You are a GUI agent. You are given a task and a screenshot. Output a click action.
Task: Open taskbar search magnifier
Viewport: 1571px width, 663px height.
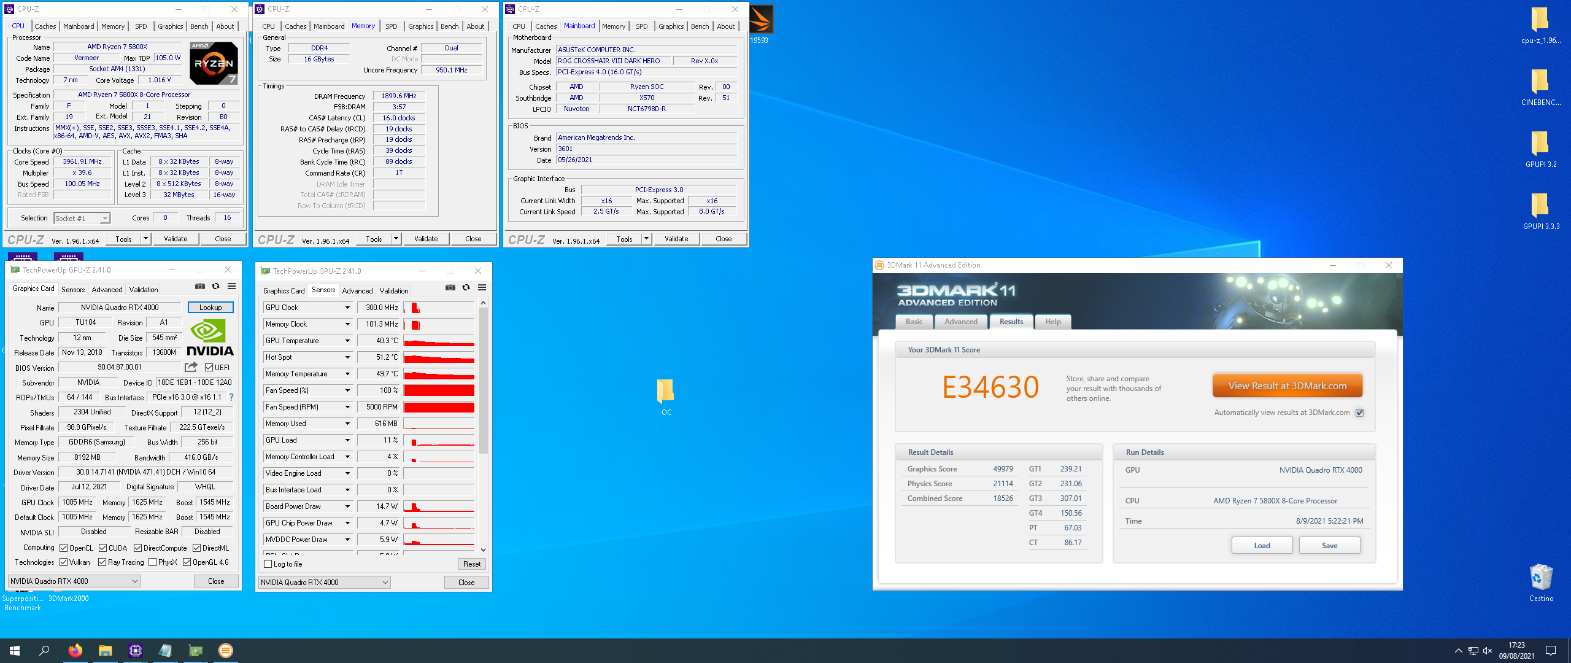point(44,651)
